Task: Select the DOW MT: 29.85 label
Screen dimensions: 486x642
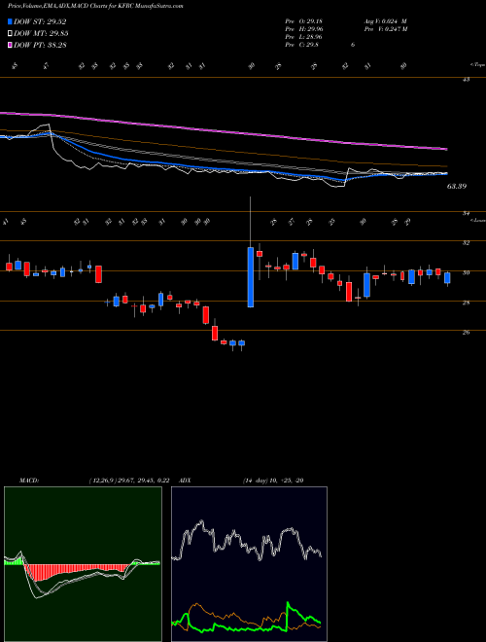Action: tap(41, 34)
